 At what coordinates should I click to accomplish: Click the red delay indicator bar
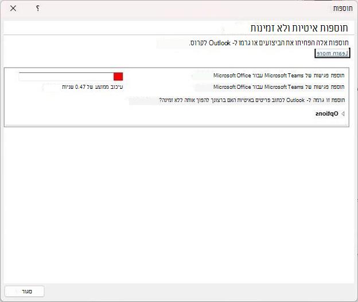coord(118,76)
